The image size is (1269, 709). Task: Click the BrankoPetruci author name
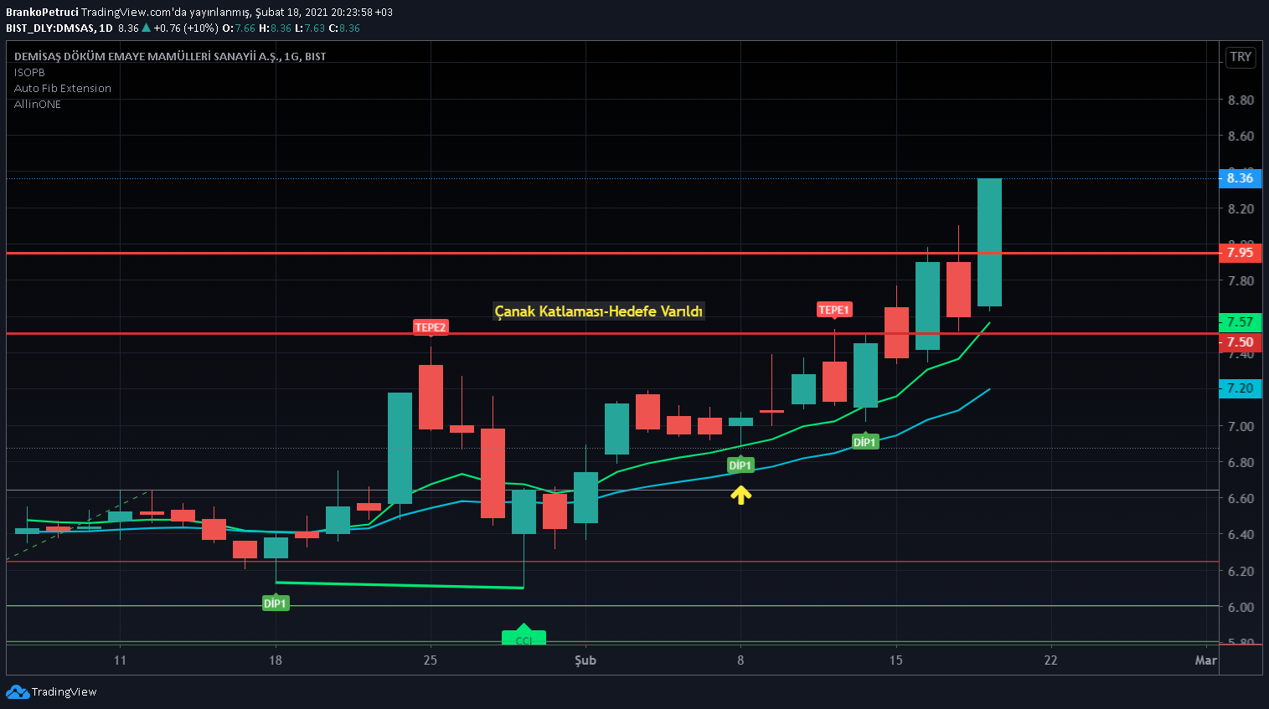pos(42,13)
